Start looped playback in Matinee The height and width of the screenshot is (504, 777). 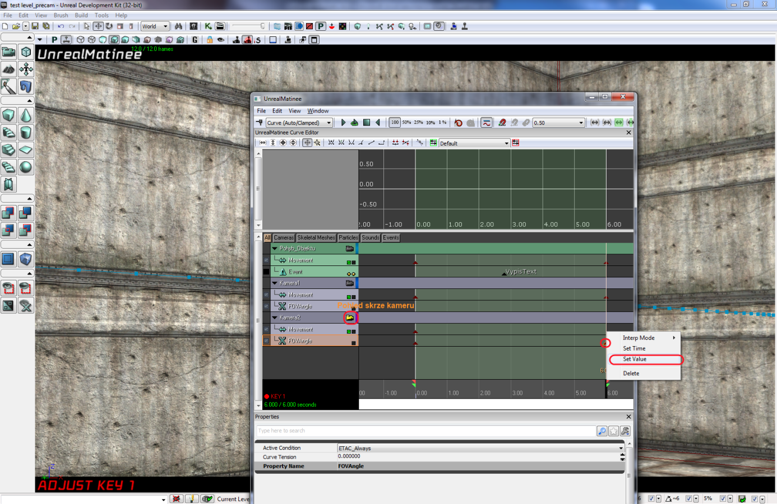(354, 123)
